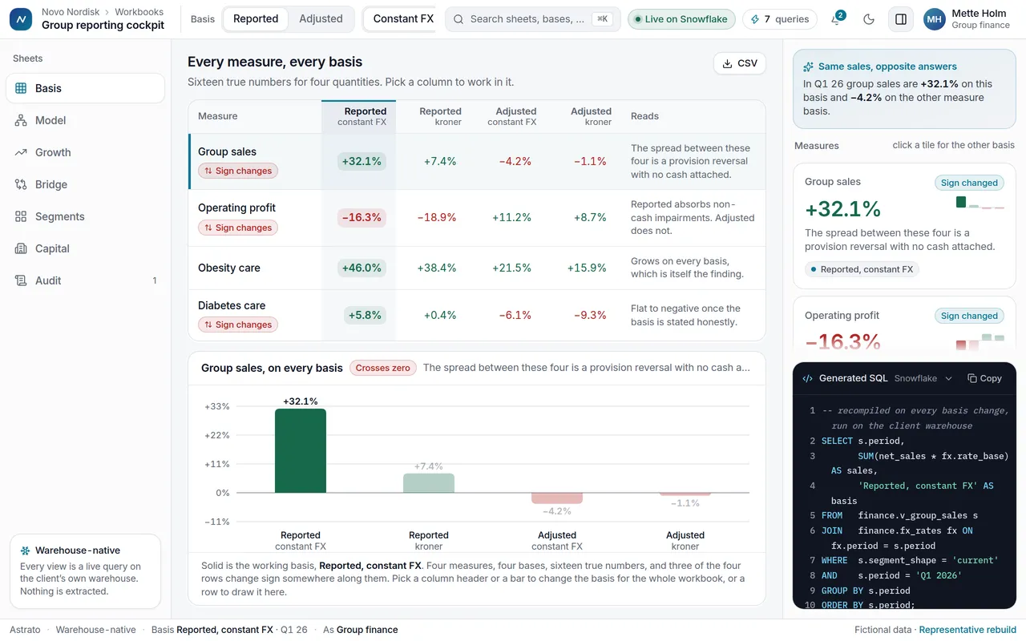Click the Workbooks breadcrumb
The width and height of the screenshot is (1026, 641).
click(x=139, y=12)
